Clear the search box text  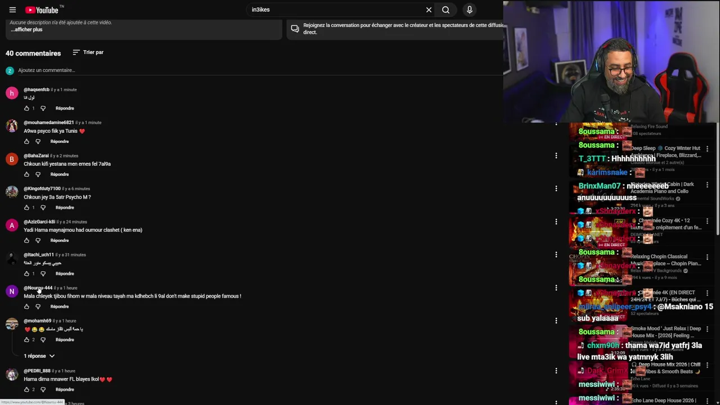[x=429, y=10]
